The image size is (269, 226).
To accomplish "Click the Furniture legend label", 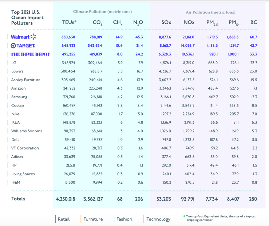I will 93,219.
